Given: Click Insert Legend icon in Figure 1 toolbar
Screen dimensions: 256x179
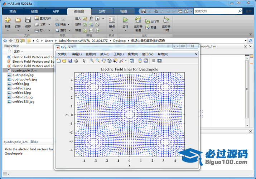Looking at the screenshot, I should click(146, 61).
